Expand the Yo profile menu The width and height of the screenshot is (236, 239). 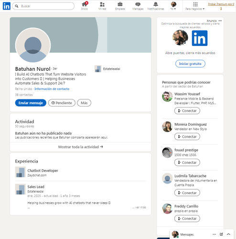(x=173, y=6)
